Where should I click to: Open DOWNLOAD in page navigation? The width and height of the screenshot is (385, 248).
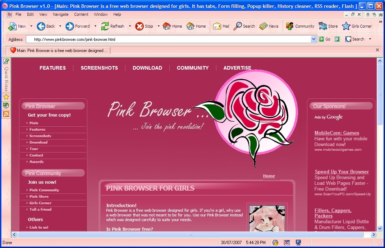147,68
